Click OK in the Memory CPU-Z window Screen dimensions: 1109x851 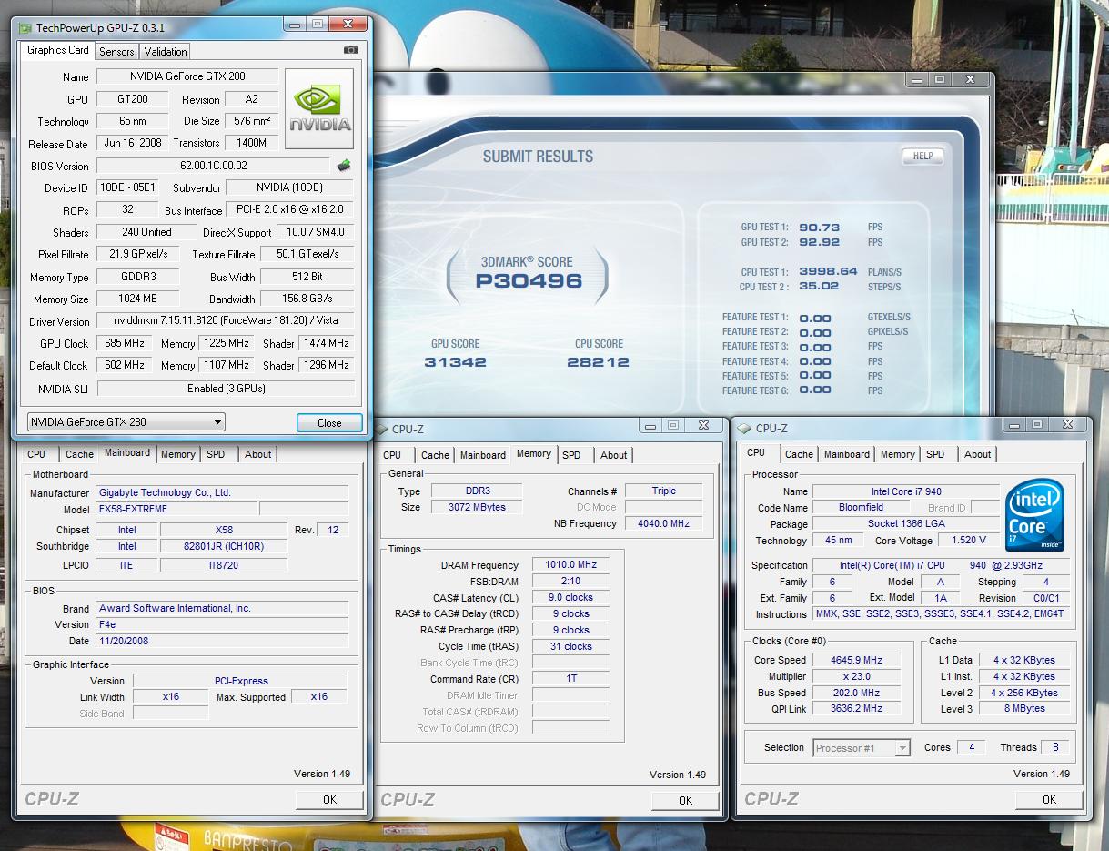click(685, 800)
